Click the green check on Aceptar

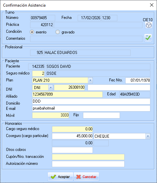coord(54,177)
